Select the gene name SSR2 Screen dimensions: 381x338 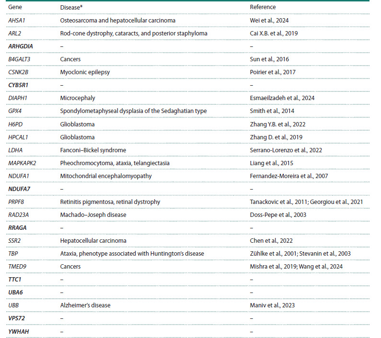[x=14, y=241]
